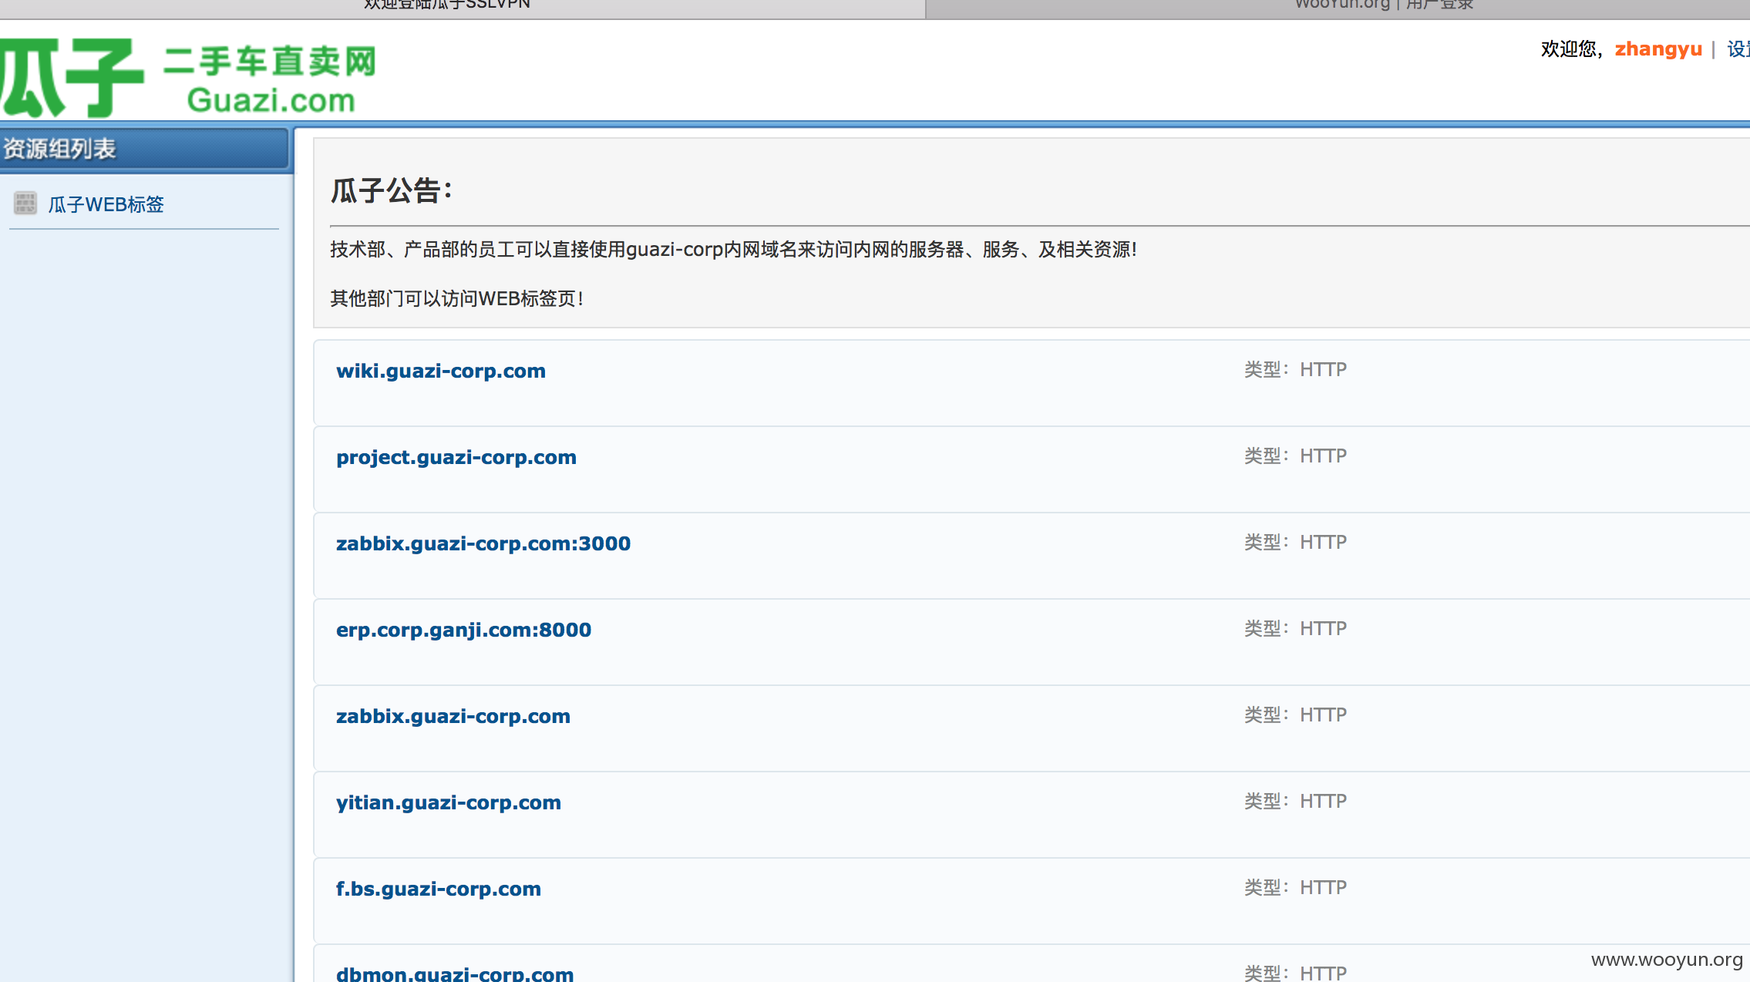Image resolution: width=1750 pixels, height=982 pixels.
Task: Click 类型: HTTP on the f.bs.guazi-corp.com row
Action: pos(1295,887)
